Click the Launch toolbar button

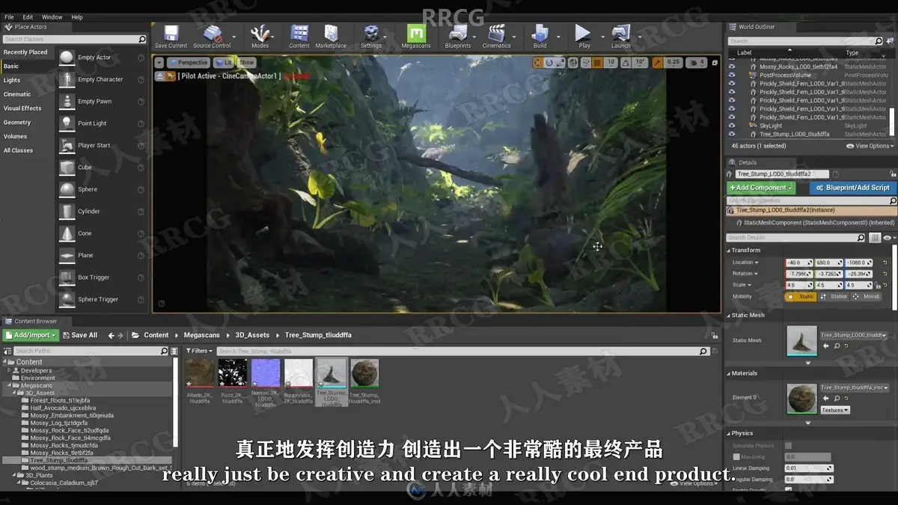pos(621,36)
